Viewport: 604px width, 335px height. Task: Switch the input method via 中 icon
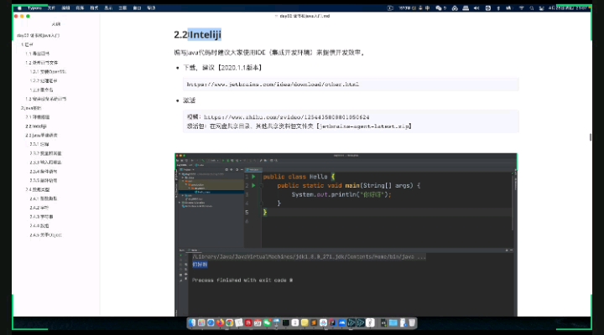(x=427, y=8)
